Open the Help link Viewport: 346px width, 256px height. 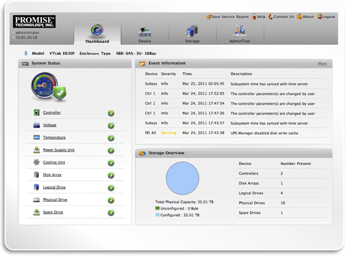pyautogui.click(x=261, y=17)
